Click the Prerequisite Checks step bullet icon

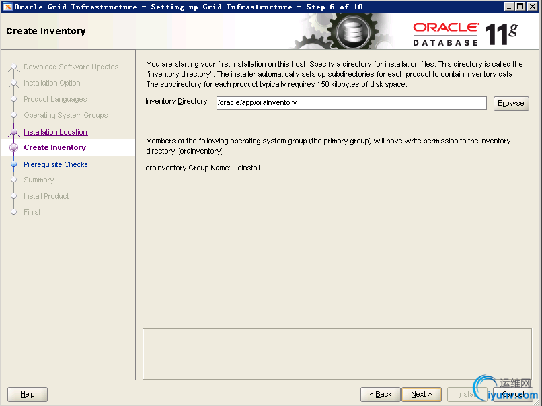[x=14, y=164]
